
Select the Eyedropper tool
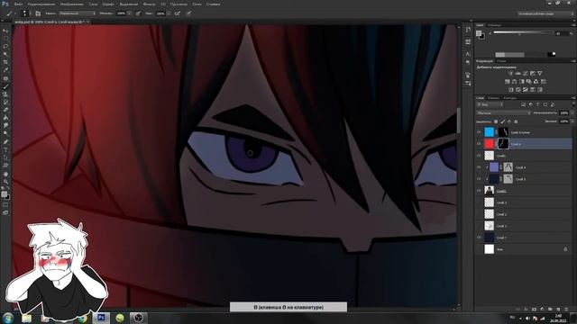[5, 70]
